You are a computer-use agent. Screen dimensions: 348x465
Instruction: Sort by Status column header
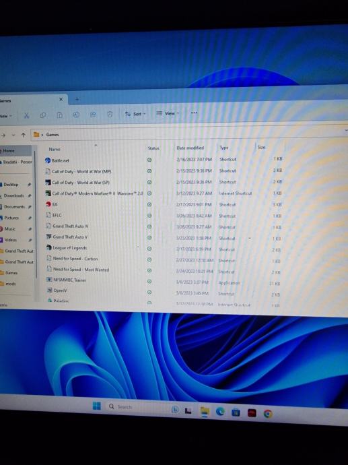pos(153,148)
